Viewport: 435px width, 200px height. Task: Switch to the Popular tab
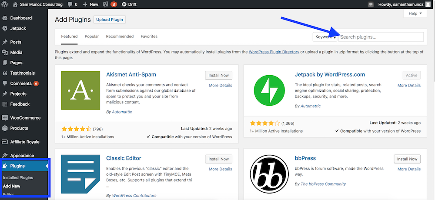(x=92, y=37)
